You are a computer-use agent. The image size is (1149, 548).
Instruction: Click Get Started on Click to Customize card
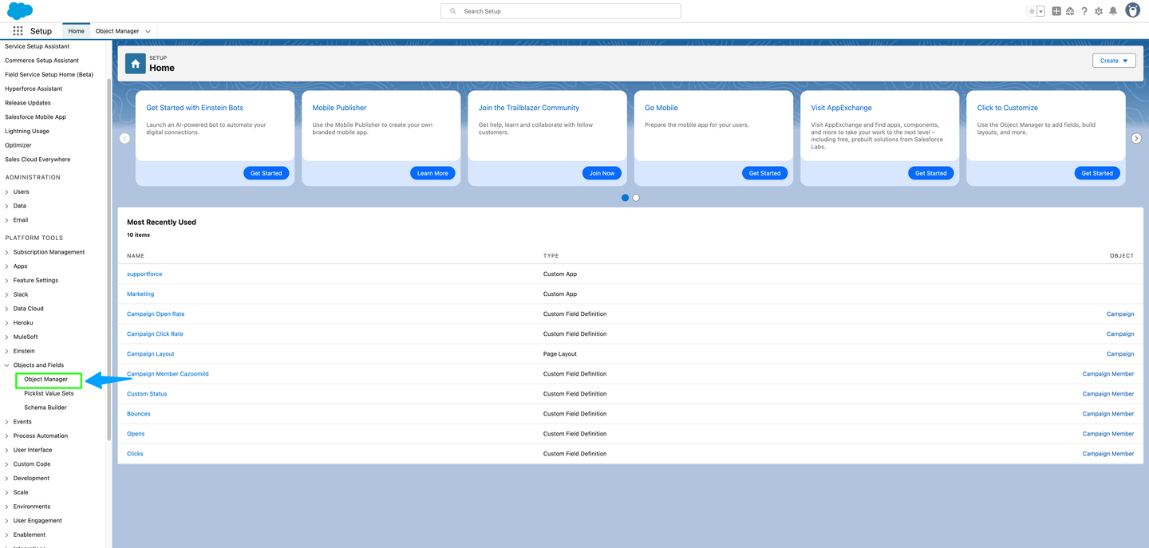click(1097, 173)
